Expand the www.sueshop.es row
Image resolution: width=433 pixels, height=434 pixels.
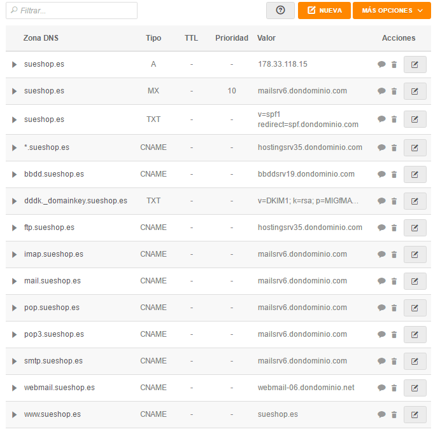[14, 415]
